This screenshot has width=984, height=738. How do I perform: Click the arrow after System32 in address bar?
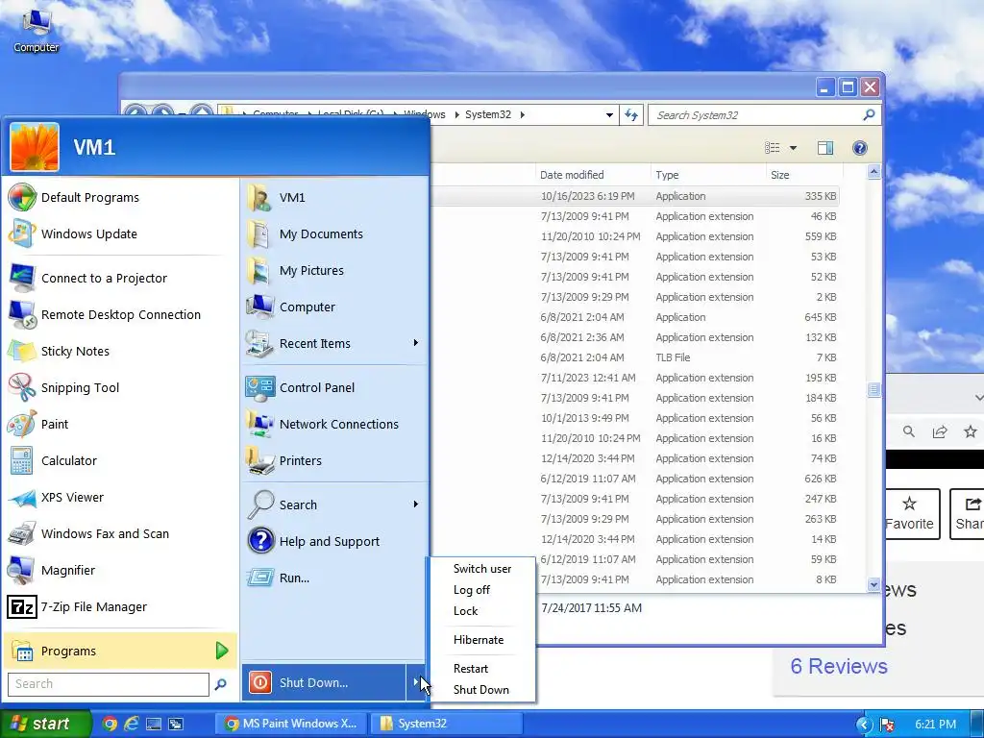click(522, 115)
